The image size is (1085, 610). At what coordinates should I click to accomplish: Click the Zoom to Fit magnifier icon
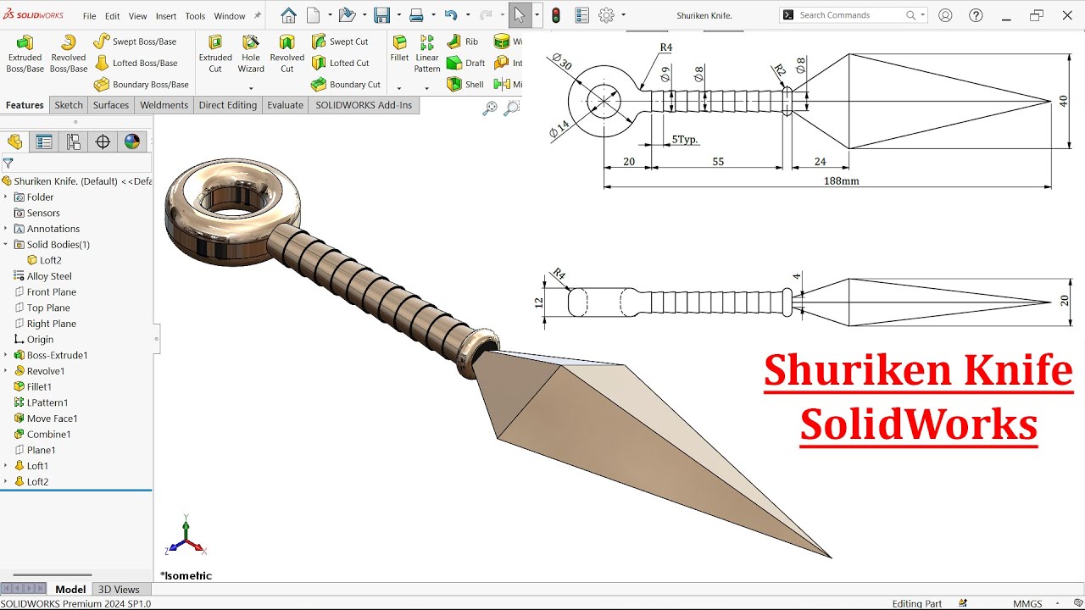coord(490,108)
